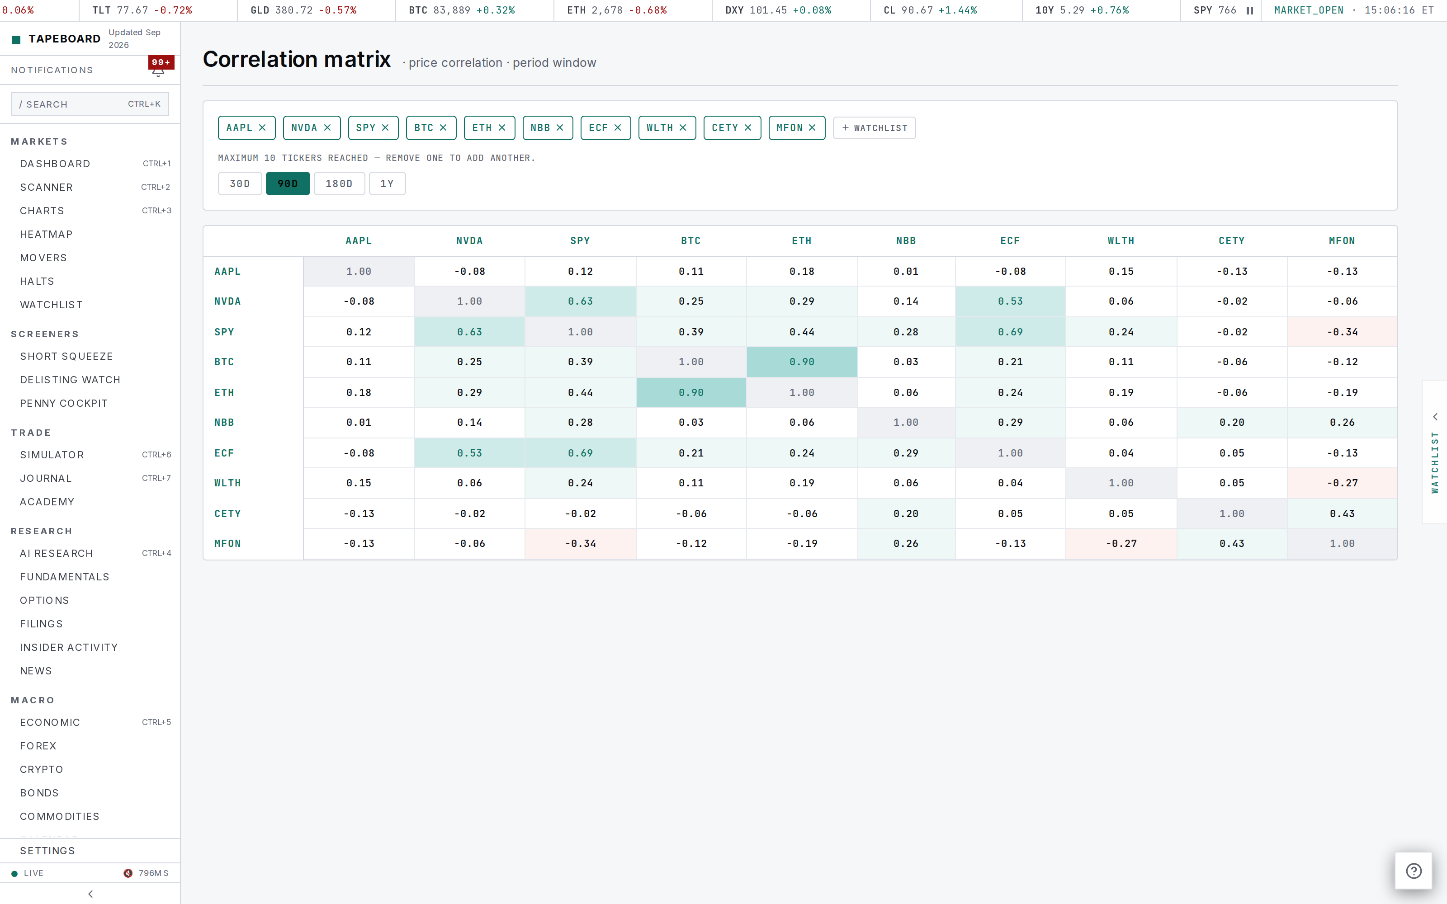The height and width of the screenshot is (904, 1447).
Task: Open trade Journal
Action: click(90, 478)
